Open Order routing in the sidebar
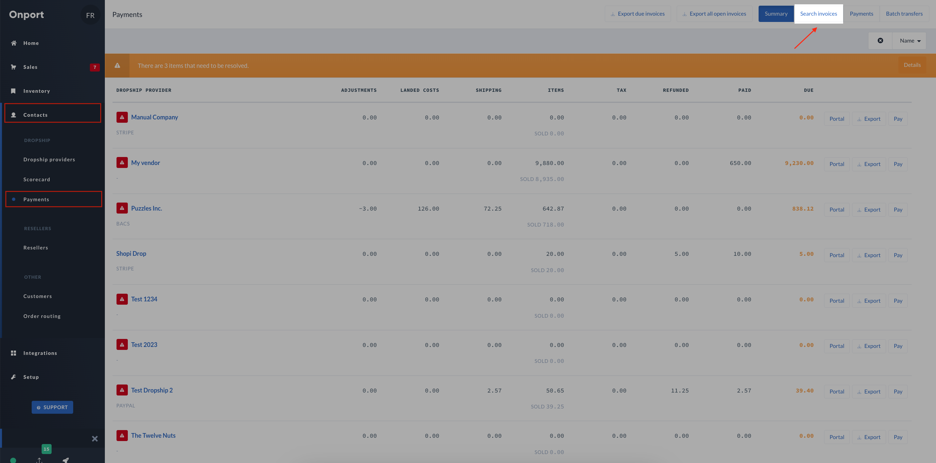936x463 pixels. 42,316
